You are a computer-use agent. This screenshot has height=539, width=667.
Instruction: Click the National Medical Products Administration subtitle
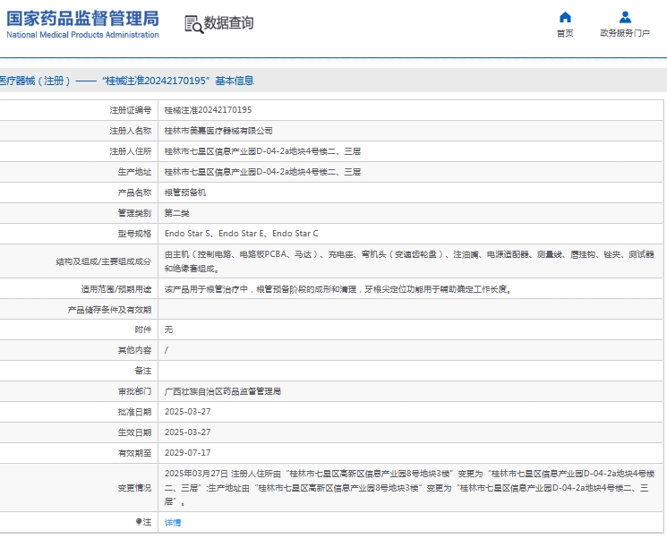coord(82,35)
